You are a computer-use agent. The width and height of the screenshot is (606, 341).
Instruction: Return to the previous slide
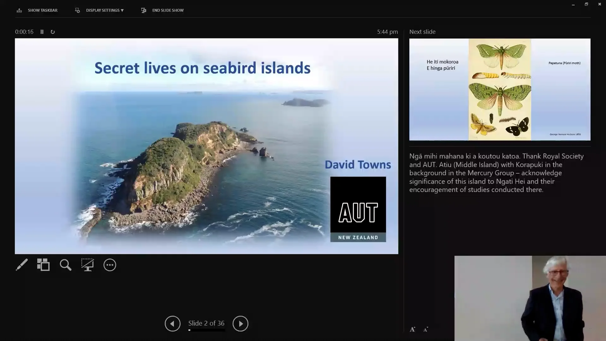[172, 323]
